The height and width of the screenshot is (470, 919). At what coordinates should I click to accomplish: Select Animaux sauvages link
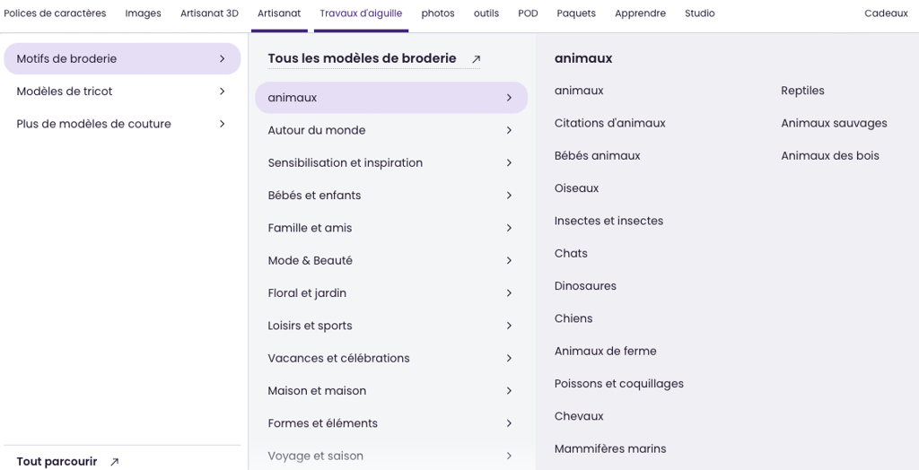834,123
